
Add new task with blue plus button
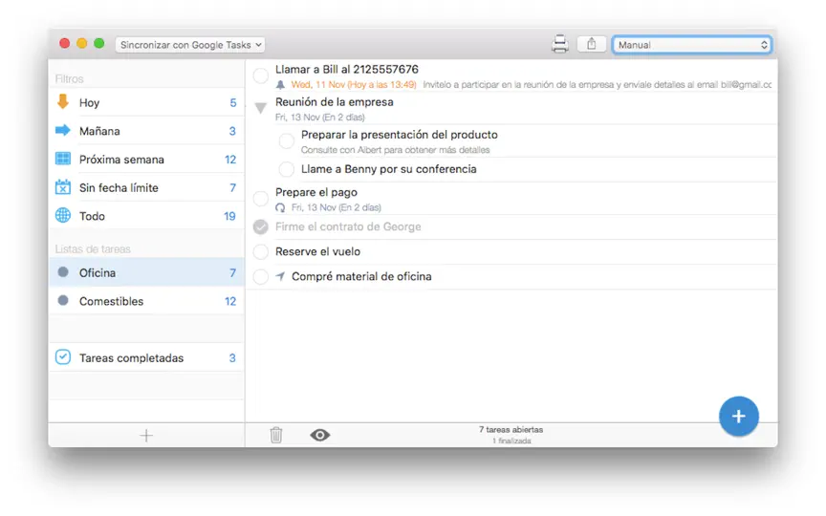click(x=739, y=416)
